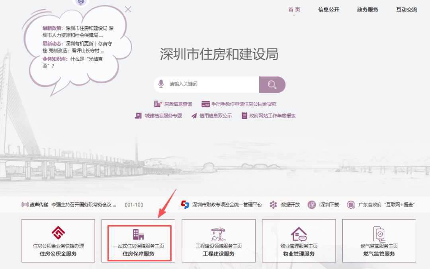Close the speech bubble popup

pyautogui.click(x=128, y=9)
